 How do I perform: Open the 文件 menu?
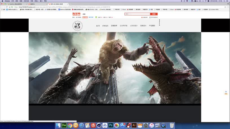point(13,1)
